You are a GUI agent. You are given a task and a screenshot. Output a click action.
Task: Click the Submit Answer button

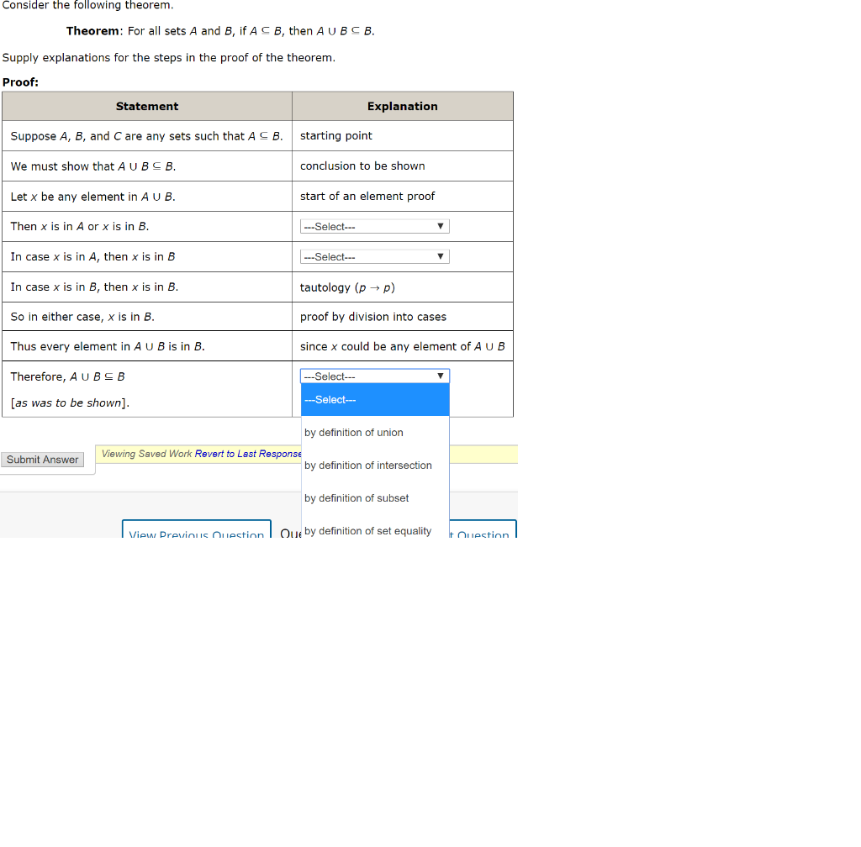pos(42,460)
